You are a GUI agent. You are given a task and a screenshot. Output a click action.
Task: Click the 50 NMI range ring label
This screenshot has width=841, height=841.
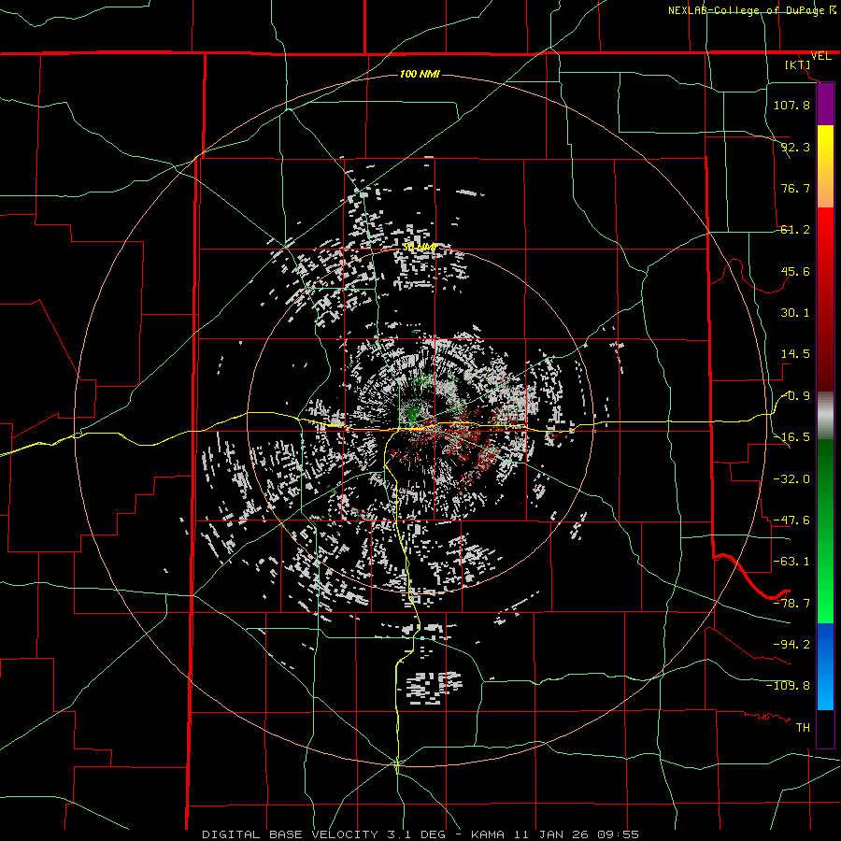(420, 248)
